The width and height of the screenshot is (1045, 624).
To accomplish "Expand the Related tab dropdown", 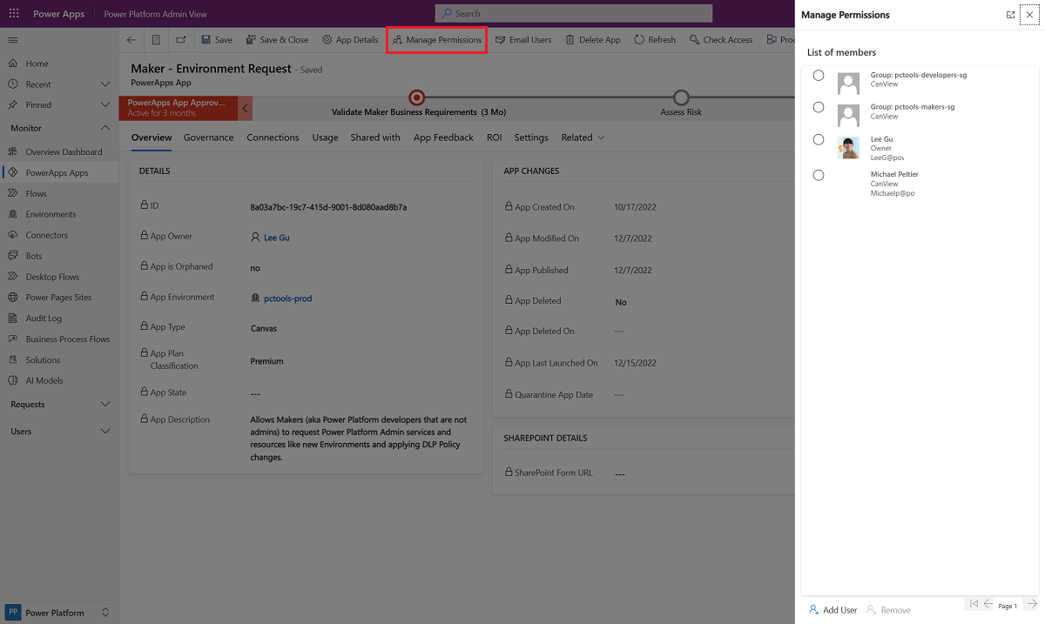I will [x=583, y=138].
